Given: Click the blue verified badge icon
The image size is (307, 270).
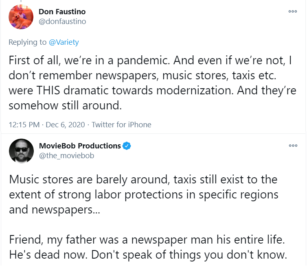Looking at the screenshot, I should pyautogui.click(x=127, y=146).
